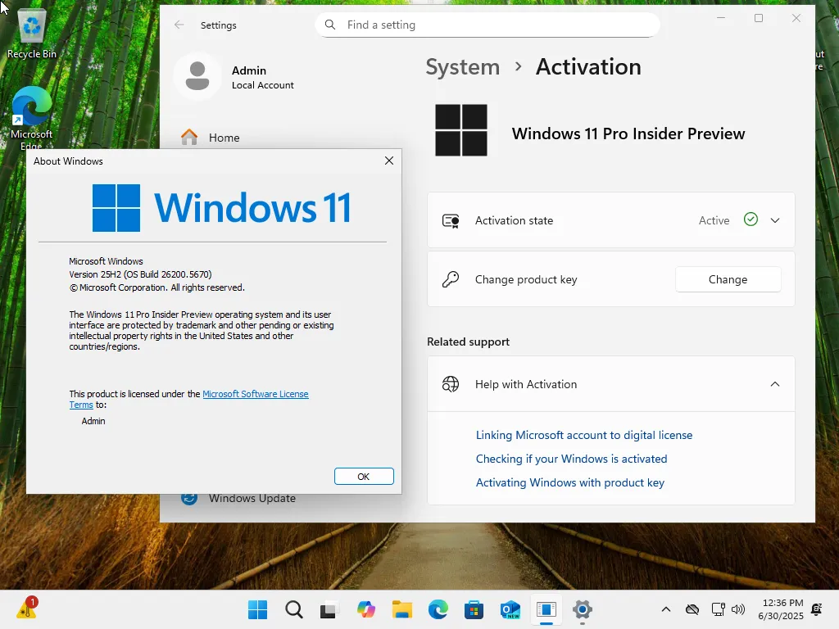
Task: Click the magnifier icon in the Settings search box
Action: click(x=330, y=25)
